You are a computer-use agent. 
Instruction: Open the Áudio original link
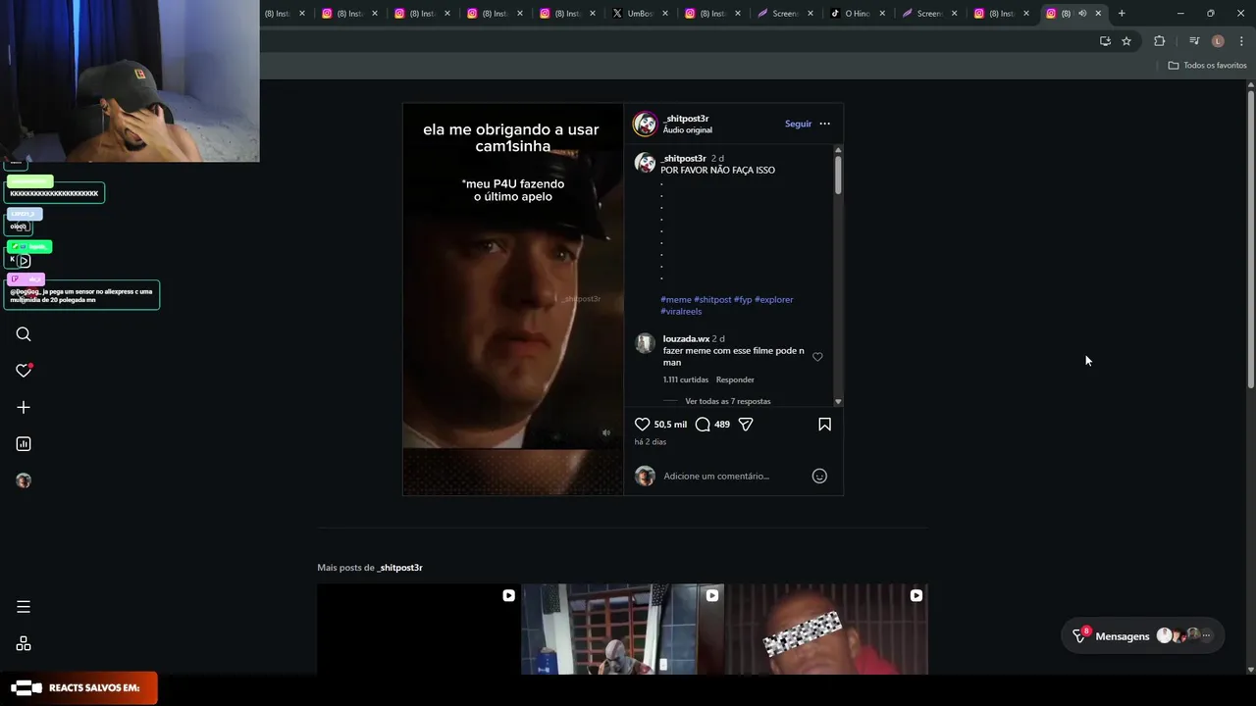click(687, 130)
